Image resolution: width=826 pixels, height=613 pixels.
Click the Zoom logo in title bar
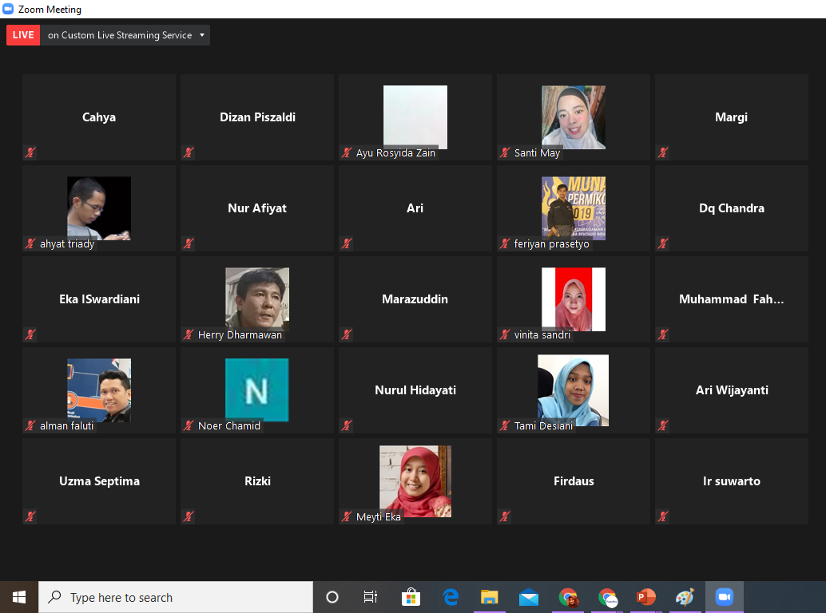[8, 10]
